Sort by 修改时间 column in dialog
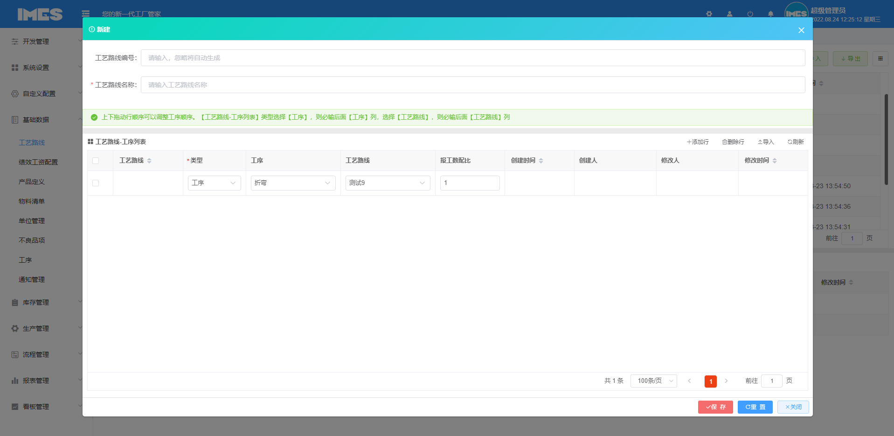Image resolution: width=894 pixels, height=436 pixels. click(775, 161)
